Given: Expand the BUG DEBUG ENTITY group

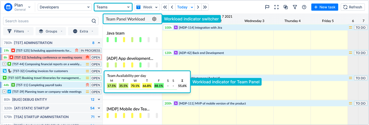Looking at the screenshot, I should point(99,99).
